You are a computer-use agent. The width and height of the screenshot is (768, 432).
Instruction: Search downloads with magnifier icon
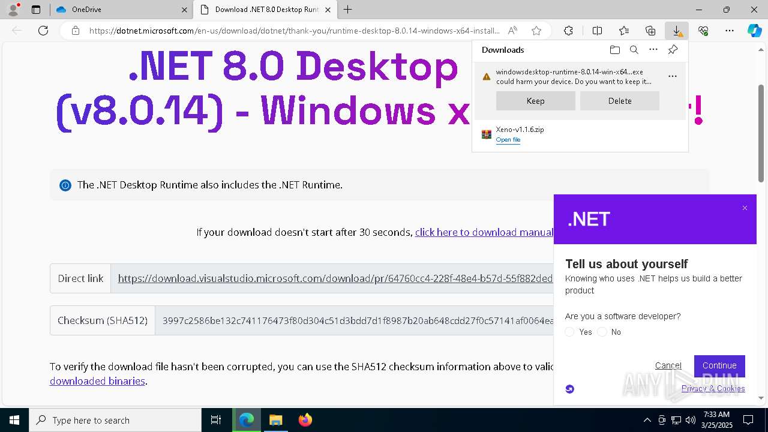[634, 50]
